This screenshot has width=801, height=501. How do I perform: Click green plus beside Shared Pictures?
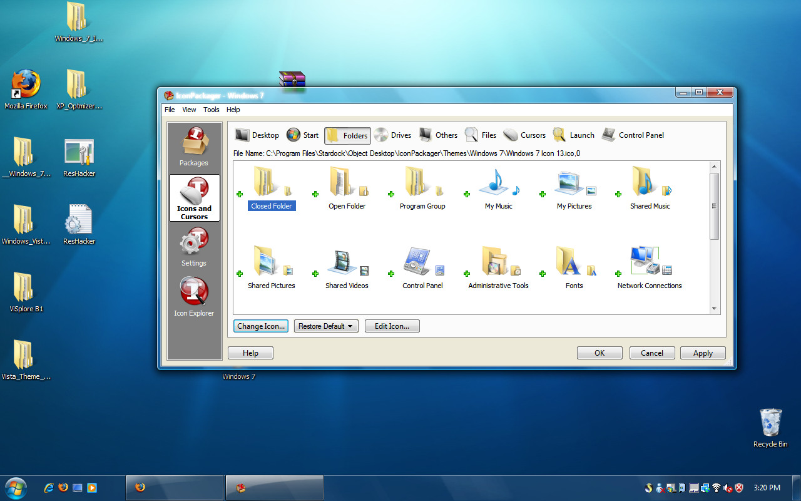tap(240, 274)
